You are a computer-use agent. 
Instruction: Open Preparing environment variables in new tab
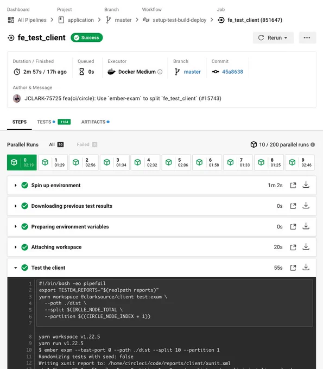pyautogui.click(x=293, y=227)
